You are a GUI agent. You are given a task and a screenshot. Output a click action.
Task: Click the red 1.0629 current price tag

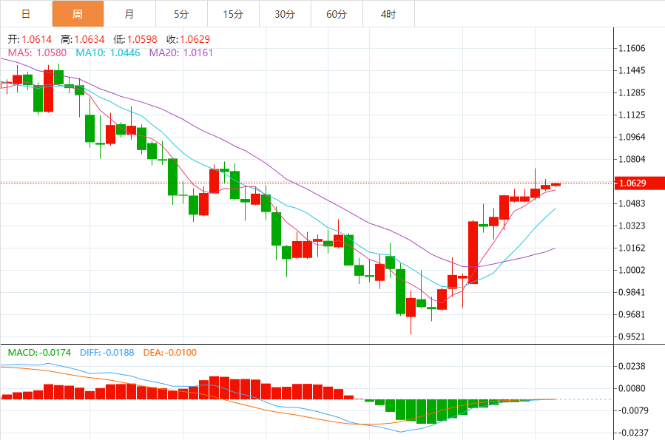click(639, 183)
